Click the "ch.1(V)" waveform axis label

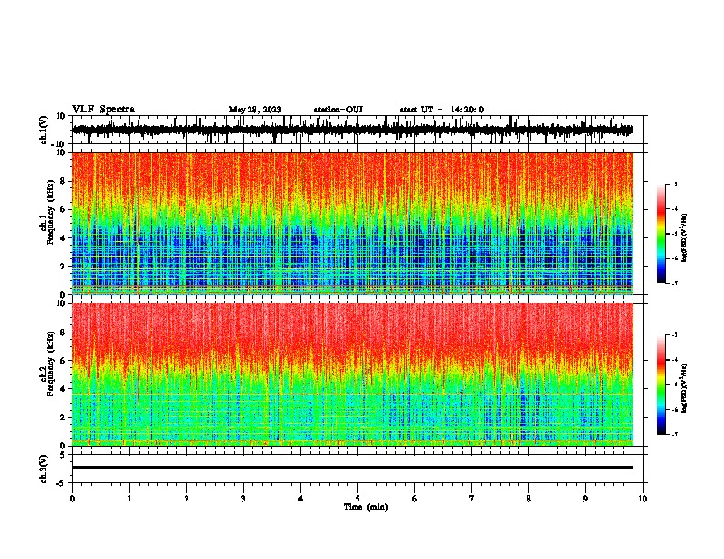click(x=45, y=130)
